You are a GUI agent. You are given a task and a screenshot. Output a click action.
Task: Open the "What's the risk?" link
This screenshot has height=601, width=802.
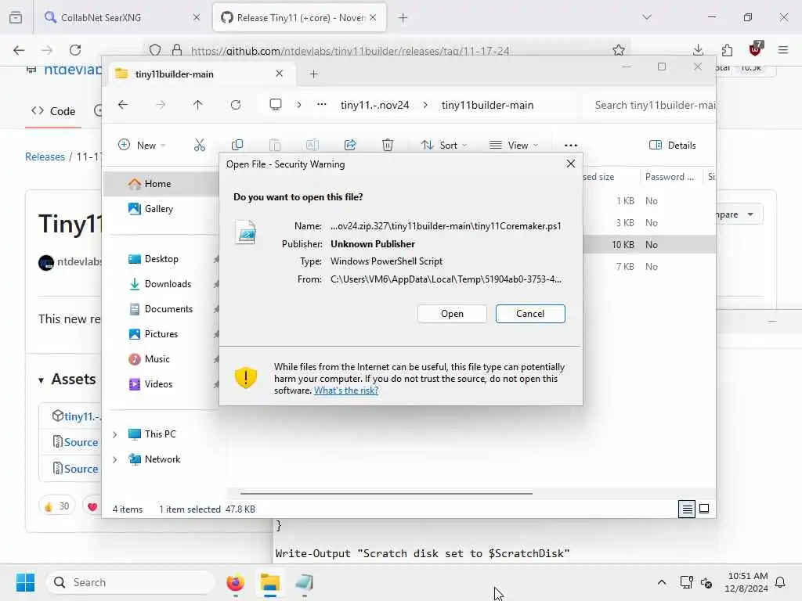click(346, 390)
